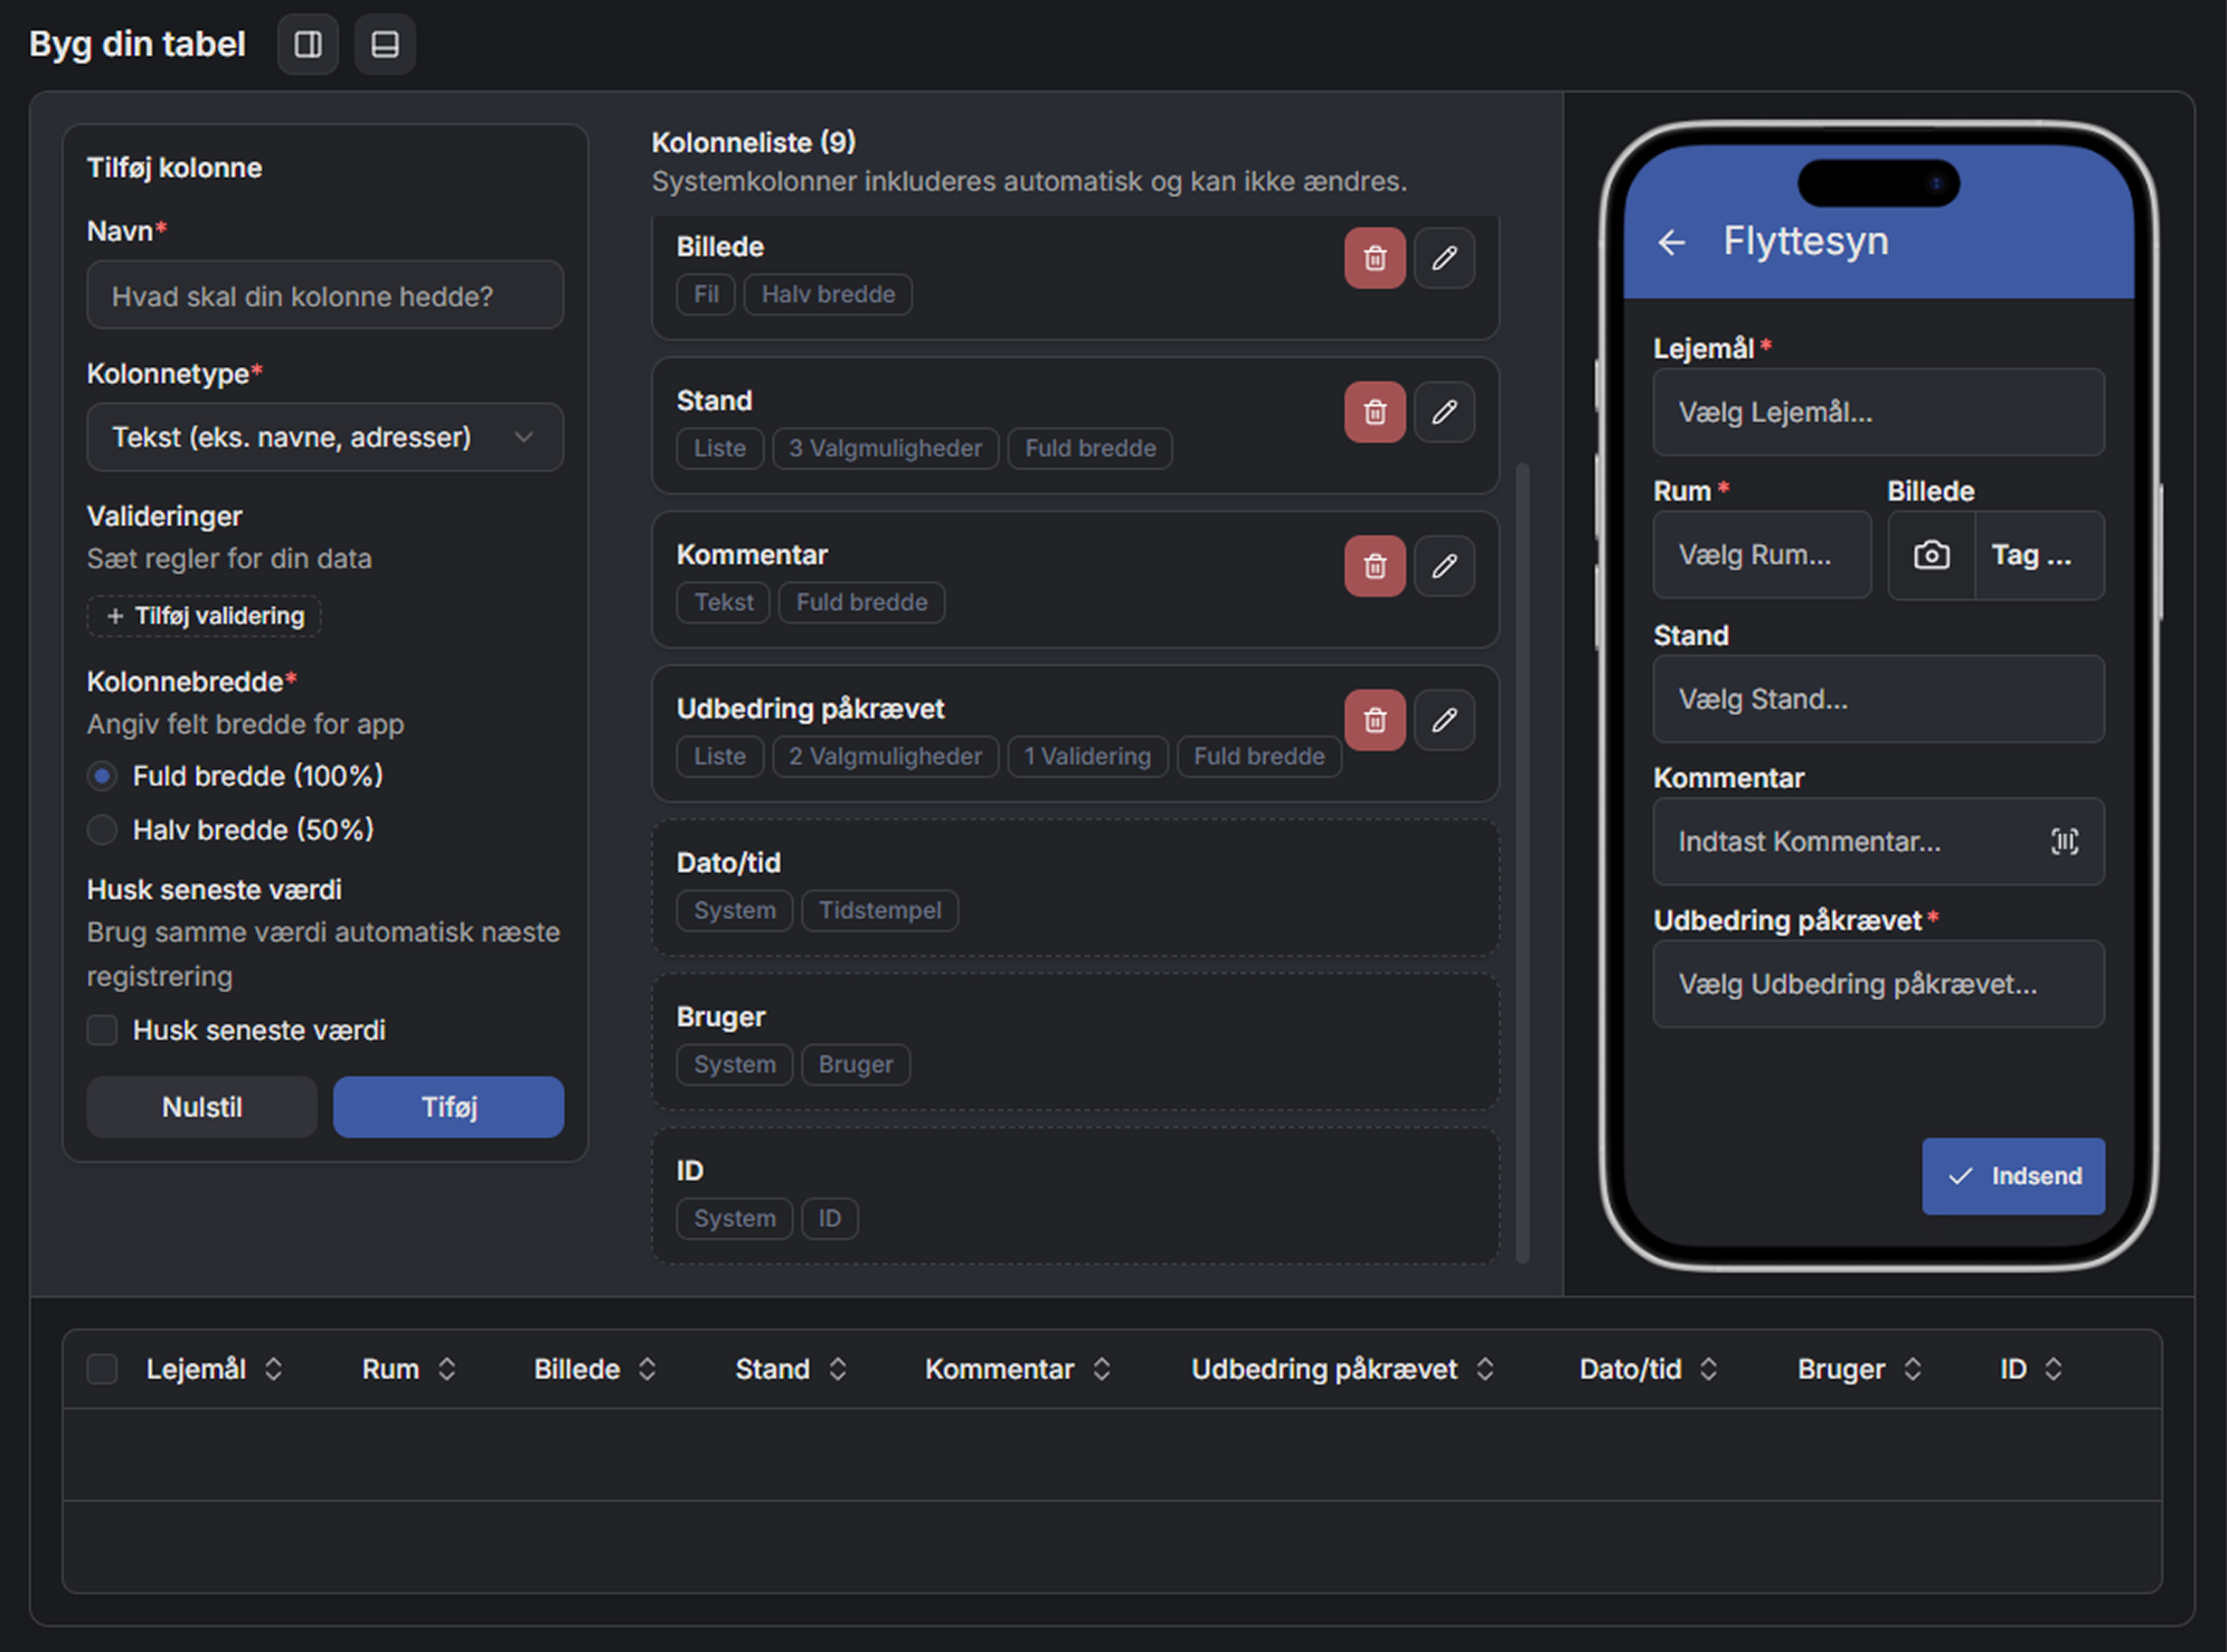Delete the Billede column via trash icon

(x=1374, y=258)
